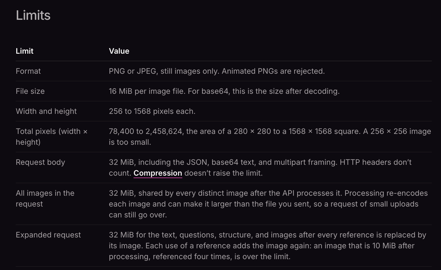Viewport: 441px width, 270px height.
Task: Click the Animated PNGs are rejected sentence
Action: tap(273, 71)
